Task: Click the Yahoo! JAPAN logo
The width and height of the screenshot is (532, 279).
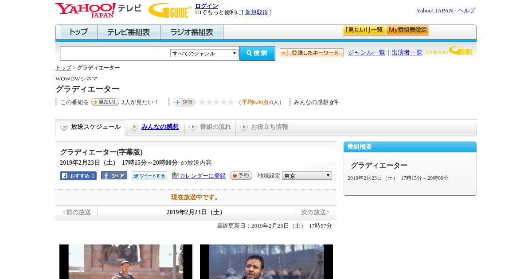Action: click(85, 10)
